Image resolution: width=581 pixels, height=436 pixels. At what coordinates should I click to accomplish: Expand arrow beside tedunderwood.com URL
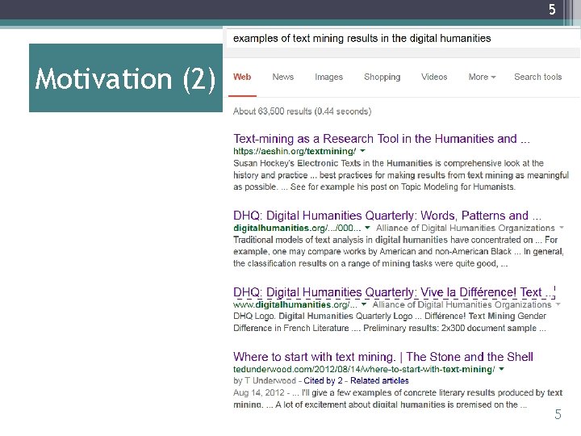[501, 369]
